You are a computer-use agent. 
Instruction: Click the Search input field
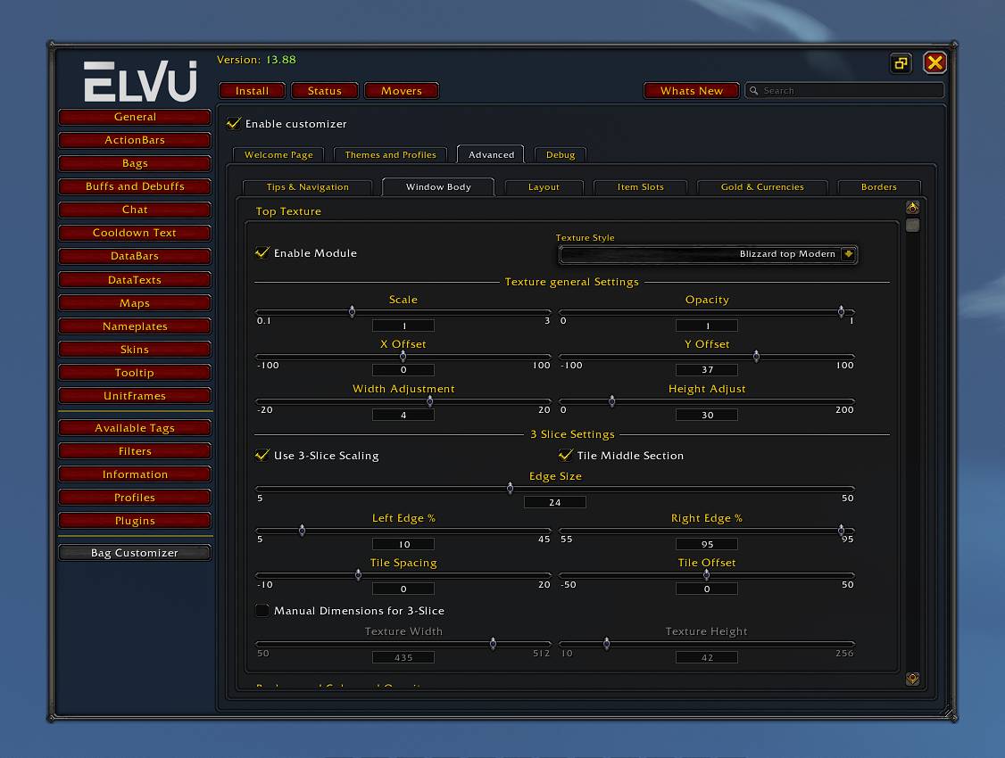(x=844, y=91)
